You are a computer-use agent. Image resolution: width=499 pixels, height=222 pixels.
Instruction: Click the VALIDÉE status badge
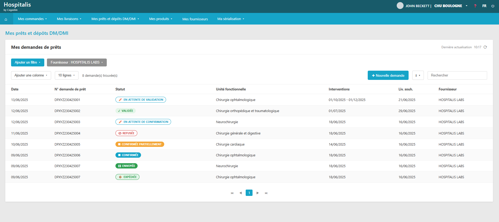click(x=125, y=111)
